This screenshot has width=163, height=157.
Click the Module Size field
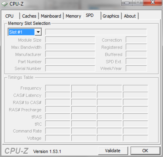coord(70,40)
